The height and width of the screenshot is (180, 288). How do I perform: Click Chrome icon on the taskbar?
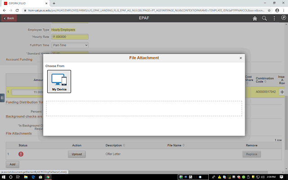click(x=48, y=177)
